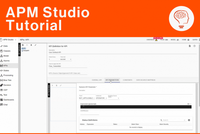Expand the Trend dropdown showing NOT_APPLICABLE

pos(87,98)
